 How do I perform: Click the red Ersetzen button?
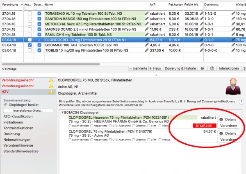coord(205,126)
